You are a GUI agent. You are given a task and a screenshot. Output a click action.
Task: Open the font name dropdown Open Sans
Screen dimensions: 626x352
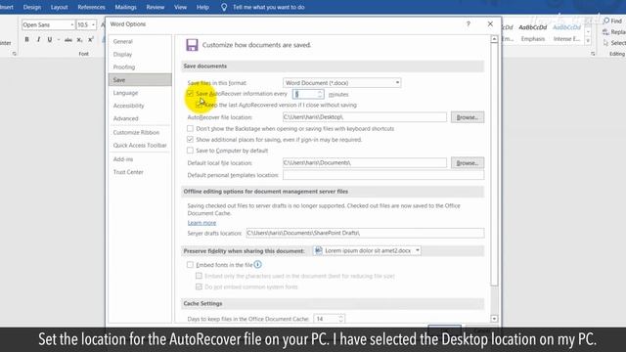(x=71, y=24)
